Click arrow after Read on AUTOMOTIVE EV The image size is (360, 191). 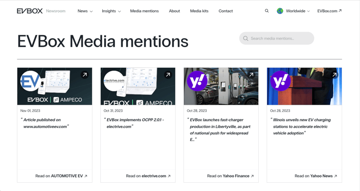point(86,176)
